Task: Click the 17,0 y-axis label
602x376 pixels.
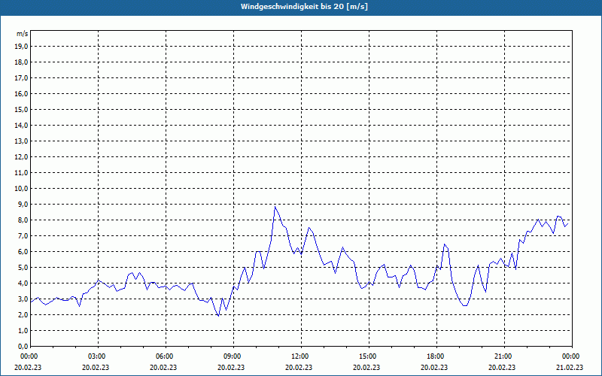Action: tap(22, 78)
